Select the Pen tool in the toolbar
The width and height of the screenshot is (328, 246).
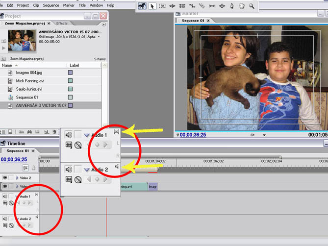coord(231,6)
